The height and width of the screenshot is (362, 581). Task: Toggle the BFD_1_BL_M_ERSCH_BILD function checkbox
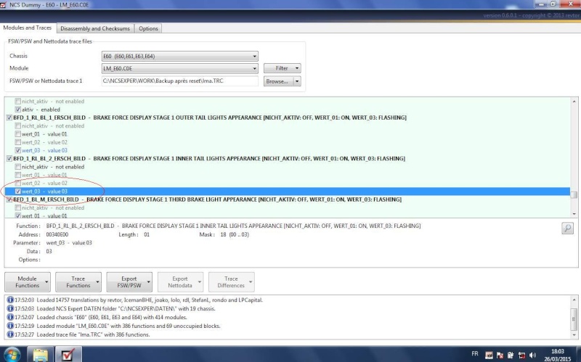coord(9,199)
